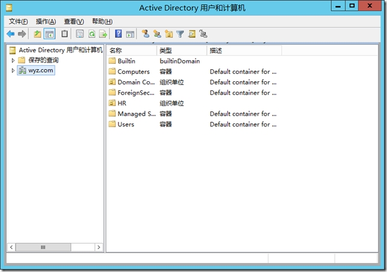
Task: Click the Find objects magnifier icon
Action: pos(192,34)
